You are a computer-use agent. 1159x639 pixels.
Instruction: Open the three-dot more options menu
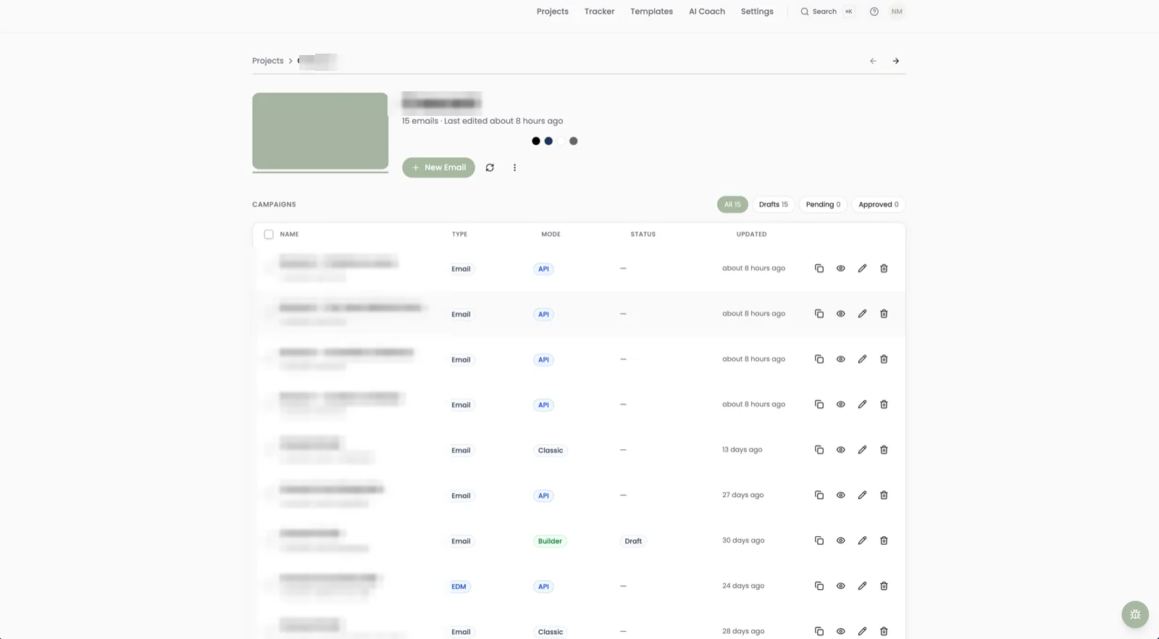(x=515, y=167)
